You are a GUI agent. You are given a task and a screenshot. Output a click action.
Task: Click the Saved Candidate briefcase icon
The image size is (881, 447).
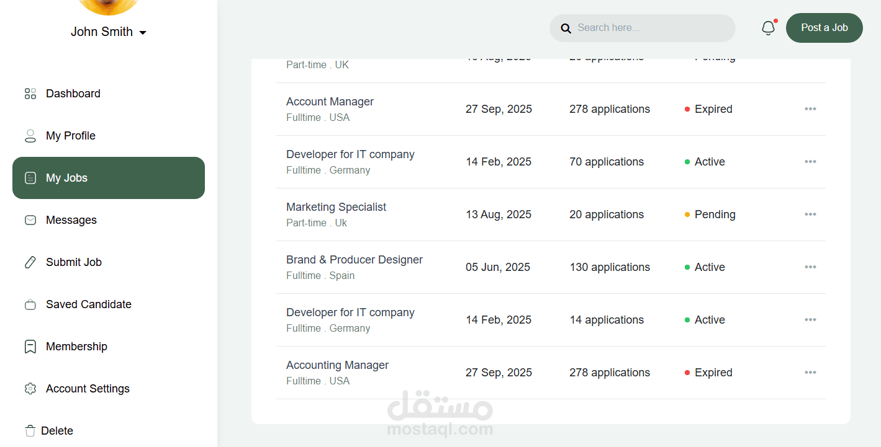coord(30,304)
